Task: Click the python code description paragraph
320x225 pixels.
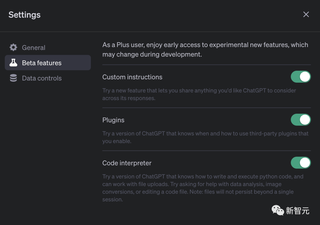Action: coord(203,188)
